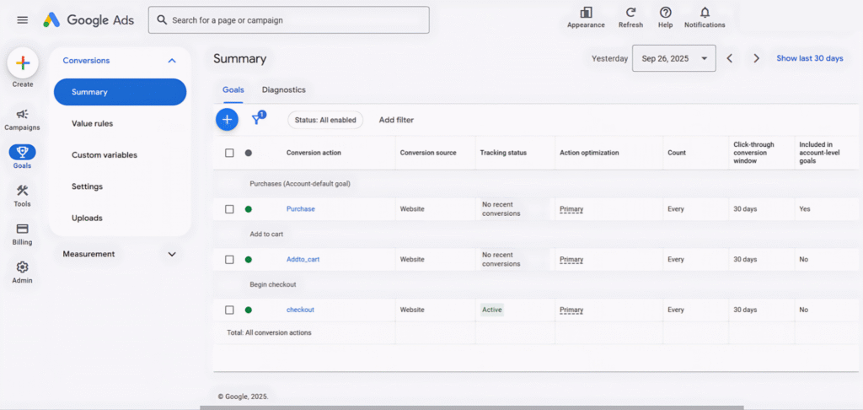
Task: Check the Addto_cart row checkbox
Action: (x=229, y=260)
